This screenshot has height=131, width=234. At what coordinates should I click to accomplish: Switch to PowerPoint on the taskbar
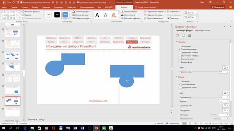pos(97,128)
